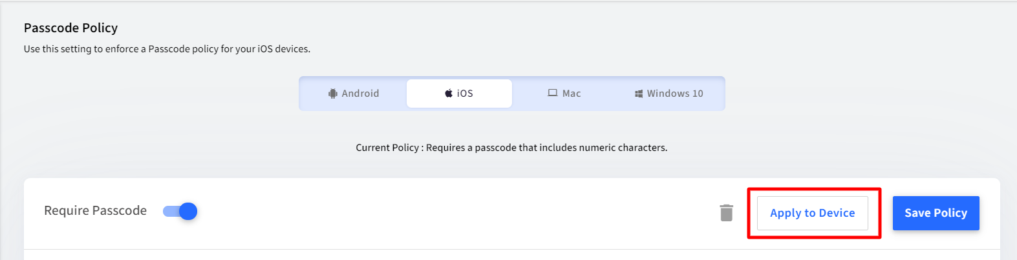Click the Mac laptop icon
The image size is (1017, 260).
pyautogui.click(x=553, y=94)
